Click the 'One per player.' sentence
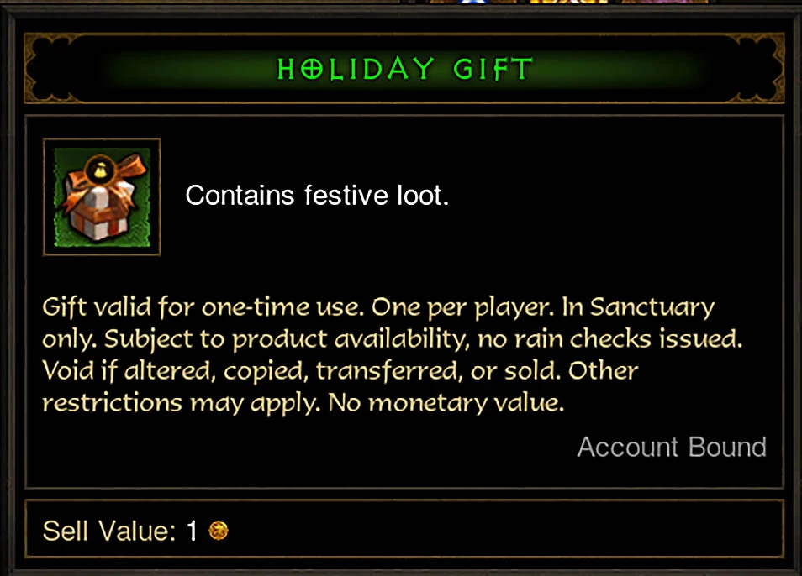 pos(463,307)
